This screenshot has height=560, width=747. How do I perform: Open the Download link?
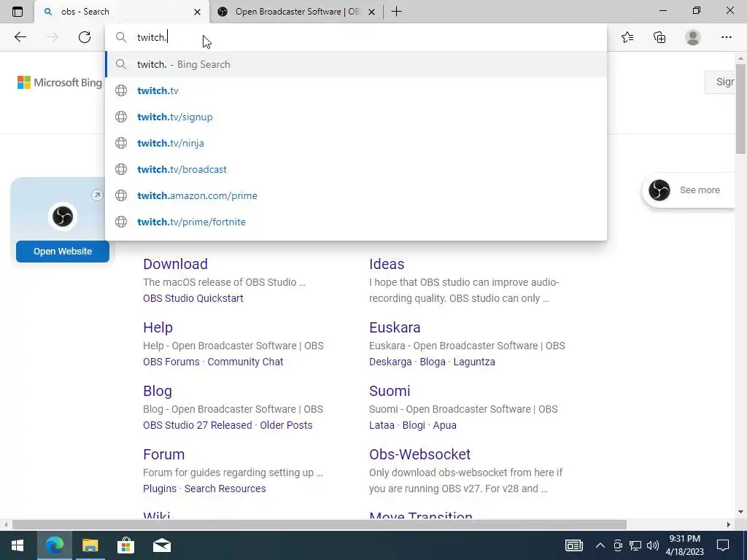click(x=175, y=264)
